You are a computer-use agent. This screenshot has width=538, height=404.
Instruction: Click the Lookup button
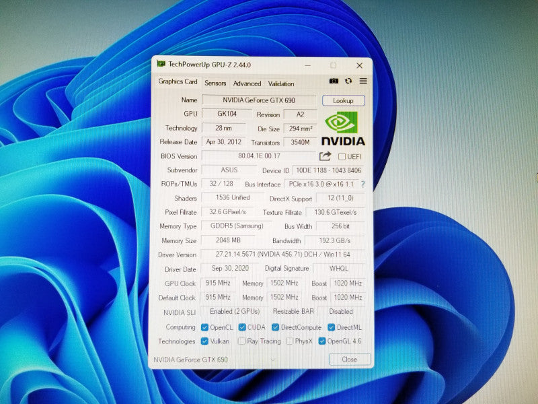(343, 100)
